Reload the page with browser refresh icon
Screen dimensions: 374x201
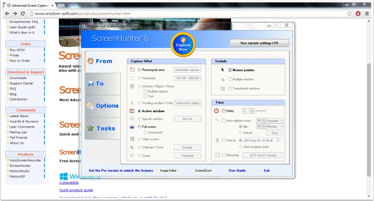coord(23,13)
